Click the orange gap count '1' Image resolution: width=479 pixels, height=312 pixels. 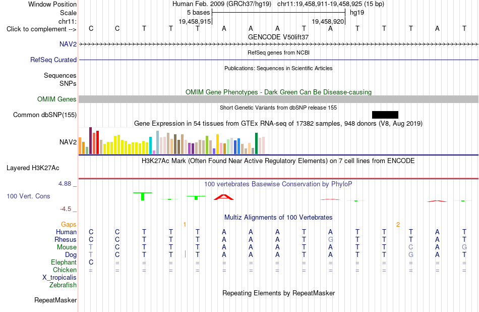[x=185, y=225]
